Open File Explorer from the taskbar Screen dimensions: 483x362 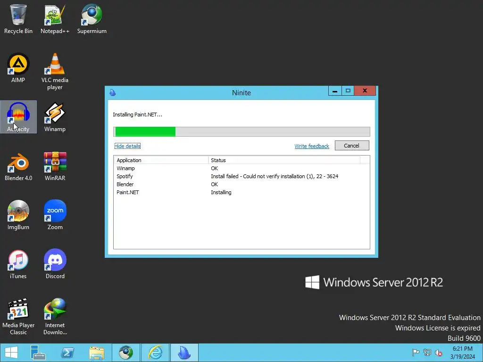click(96, 353)
